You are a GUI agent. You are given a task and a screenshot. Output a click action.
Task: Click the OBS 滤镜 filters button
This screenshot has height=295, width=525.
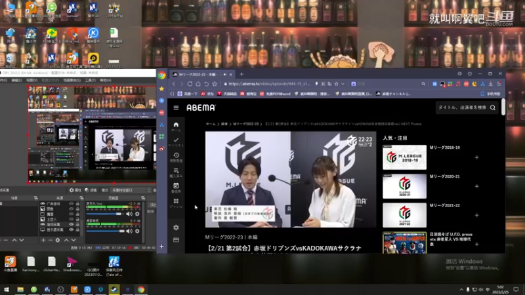[x=91, y=190]
